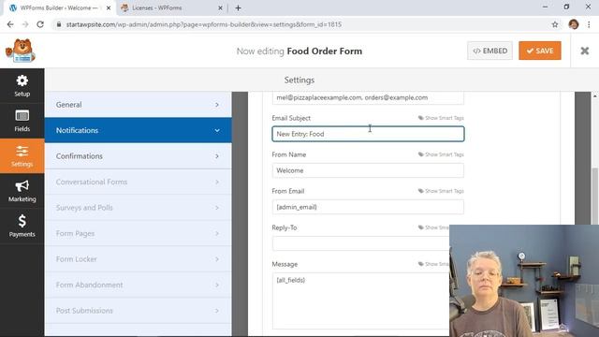Image resolution: width=599 pixels, height=337 pixels.
Task: Expand Surveys and Polls section
Action: coord(138,208)
